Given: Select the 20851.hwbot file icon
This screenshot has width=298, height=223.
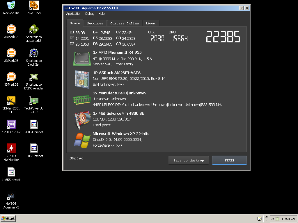Looking at the screenshot, I should 34,127.
